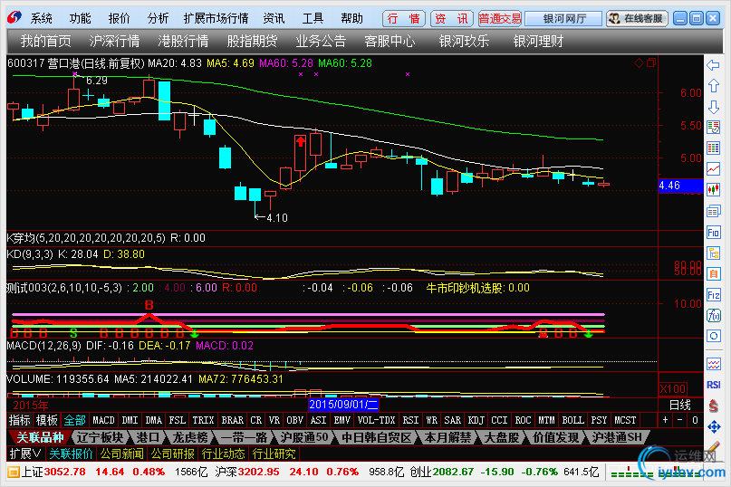Image resolution: width=731 pixels, height=487 pixels.
Task: Show the intraday line chart icon
Action: pyautogui.click(x=713, y=168)
